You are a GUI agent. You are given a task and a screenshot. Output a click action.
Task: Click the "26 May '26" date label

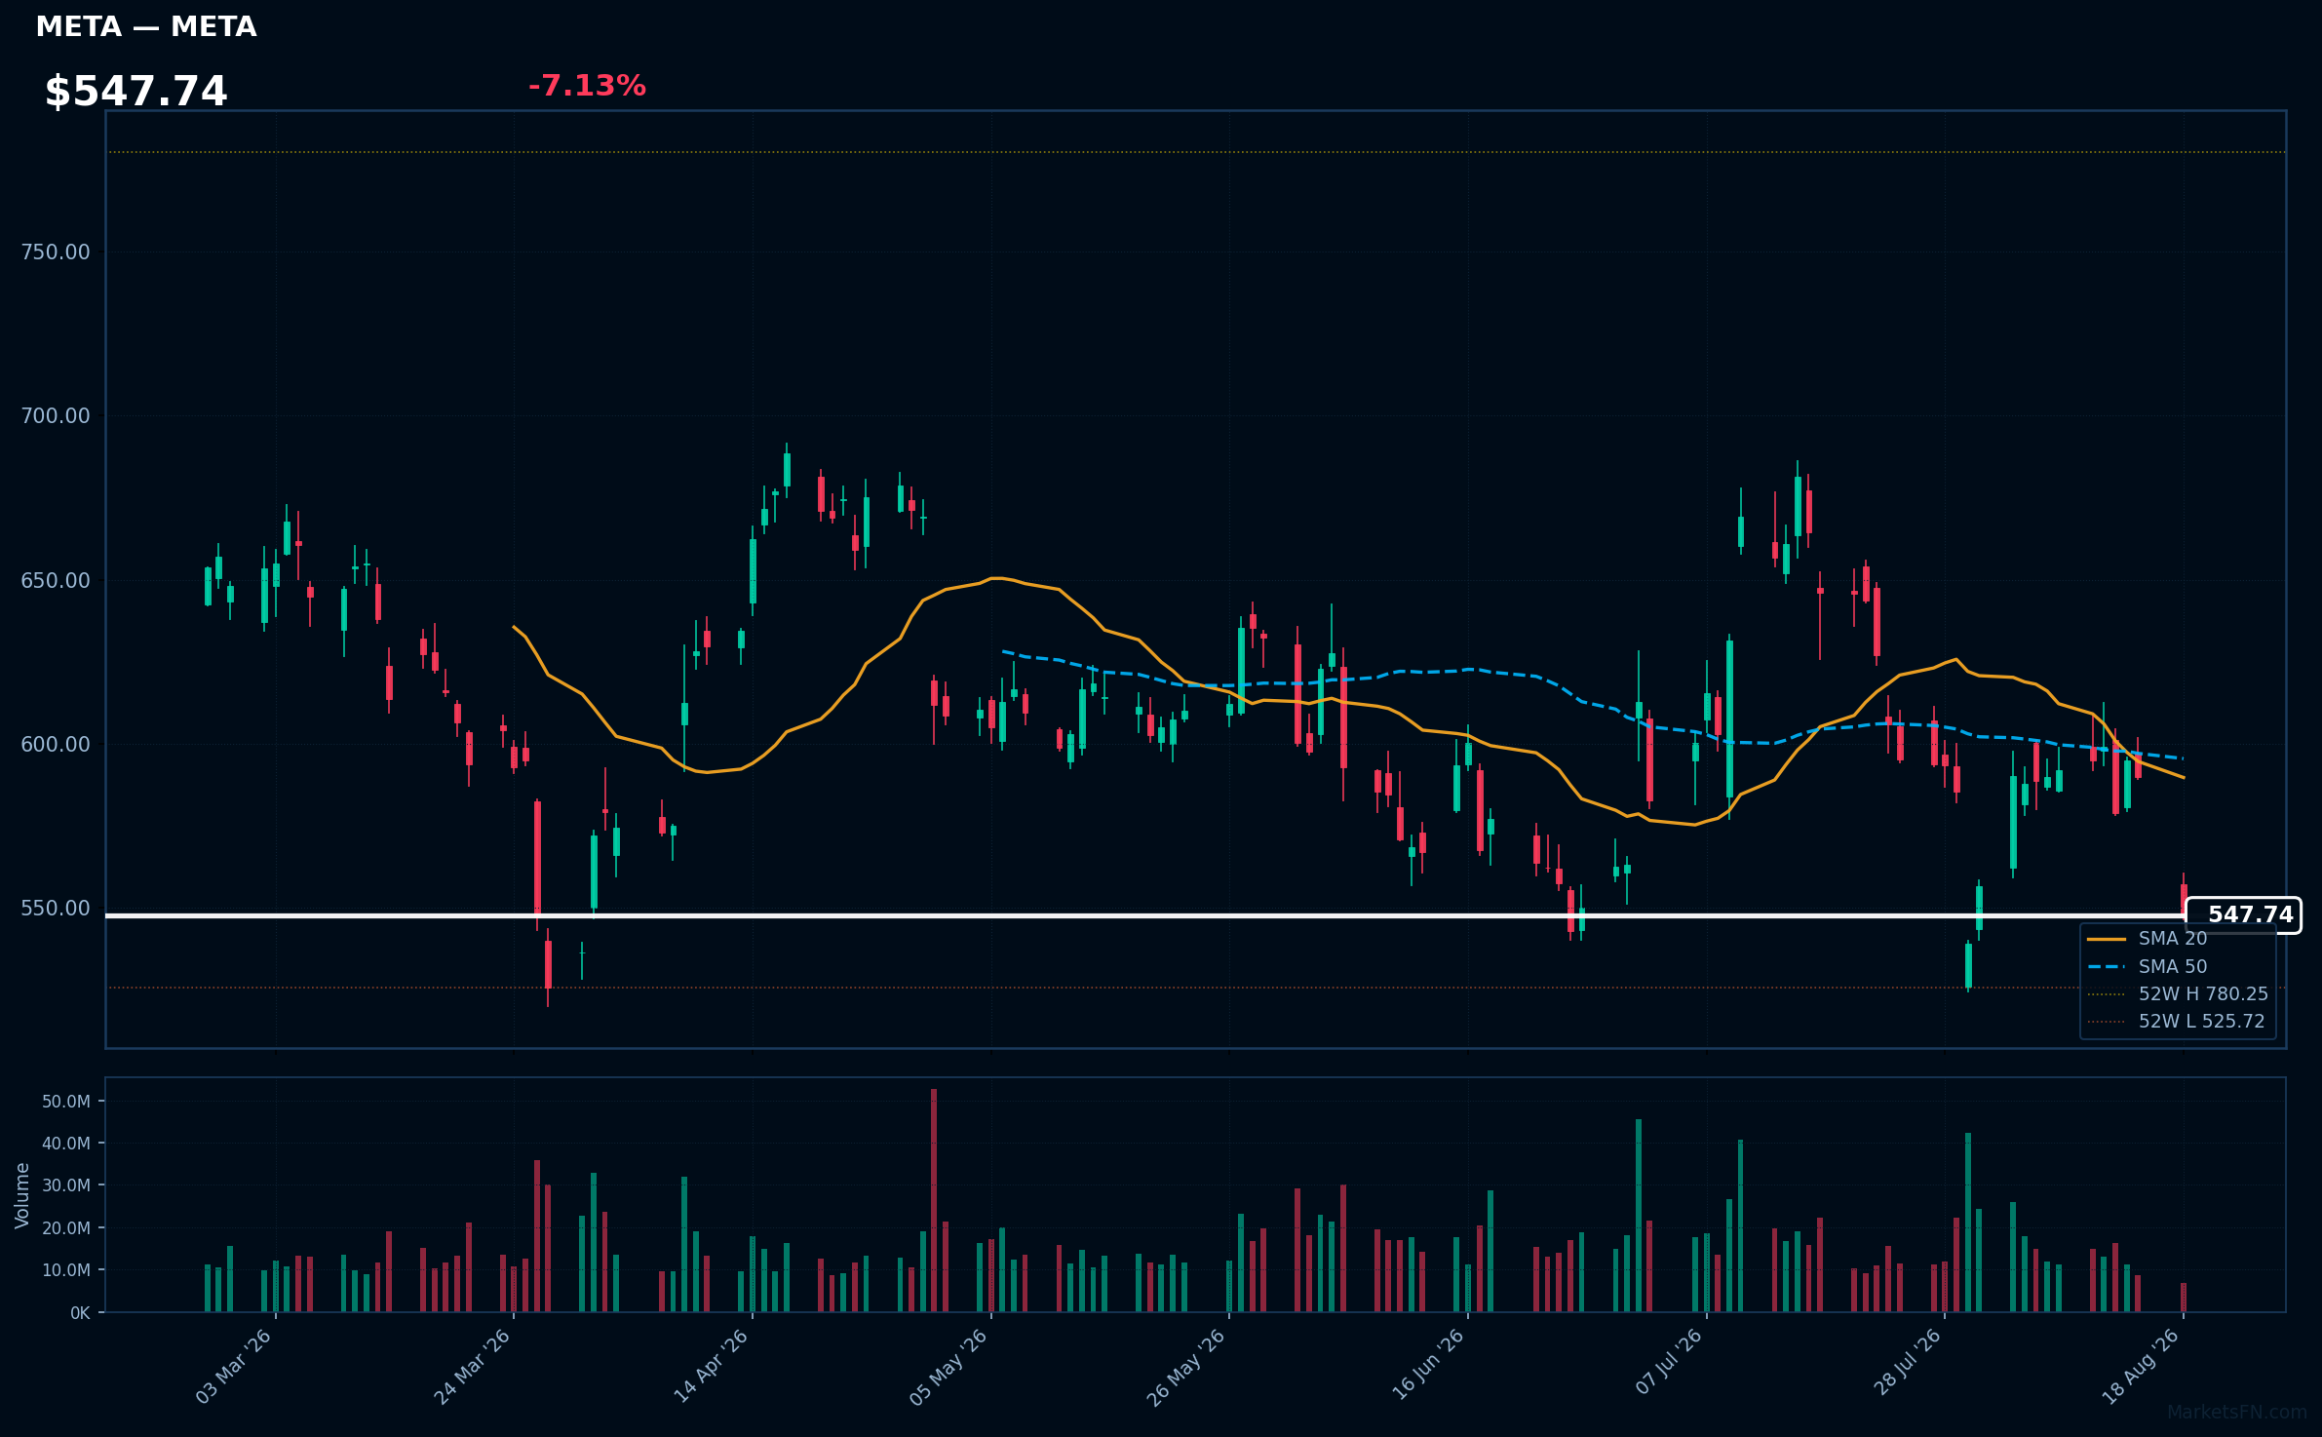1187,1366
